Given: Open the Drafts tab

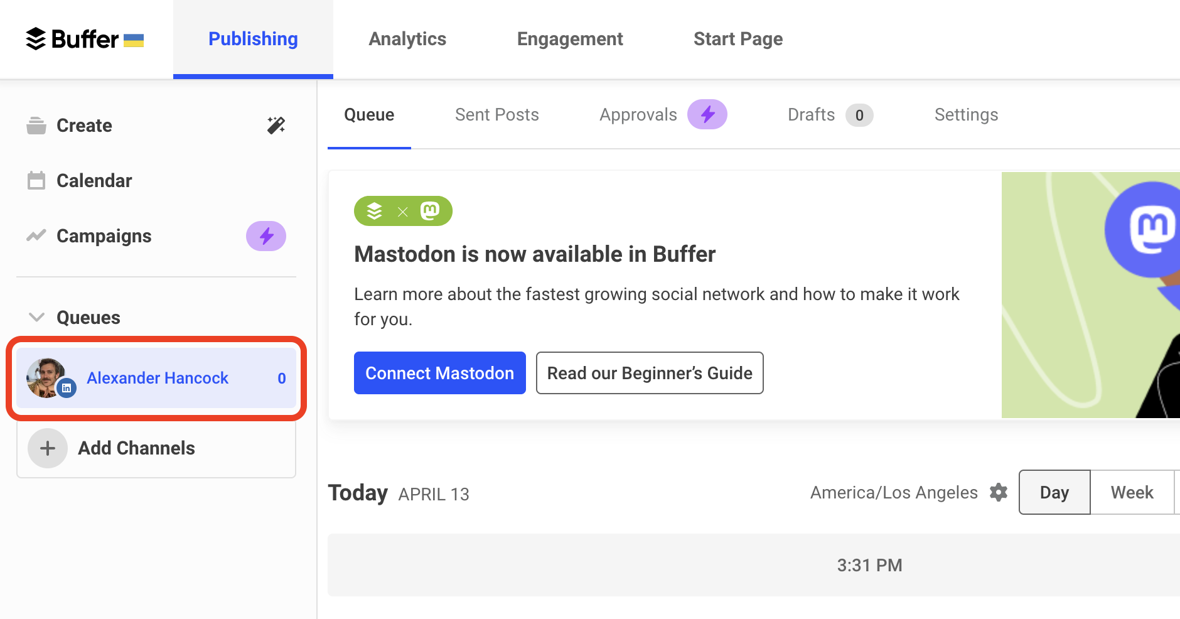Looking at the screenshot, I should point(811,115).
